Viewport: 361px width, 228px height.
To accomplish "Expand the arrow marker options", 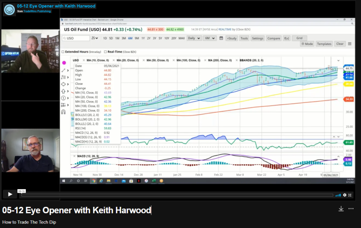I will pyautogui.click(x=68, y=91).
